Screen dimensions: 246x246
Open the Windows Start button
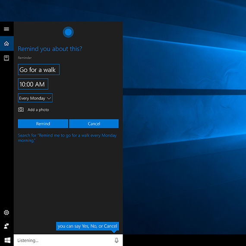[7, 240]
